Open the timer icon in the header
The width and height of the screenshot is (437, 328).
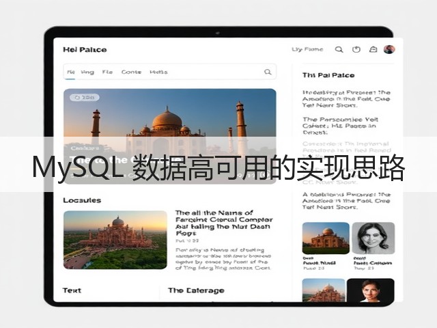[x=356, y=50]
